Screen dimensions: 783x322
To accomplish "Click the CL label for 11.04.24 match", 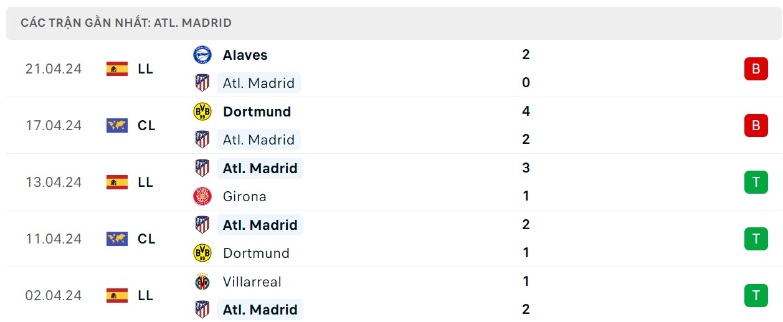I will [x=146, y=239].
